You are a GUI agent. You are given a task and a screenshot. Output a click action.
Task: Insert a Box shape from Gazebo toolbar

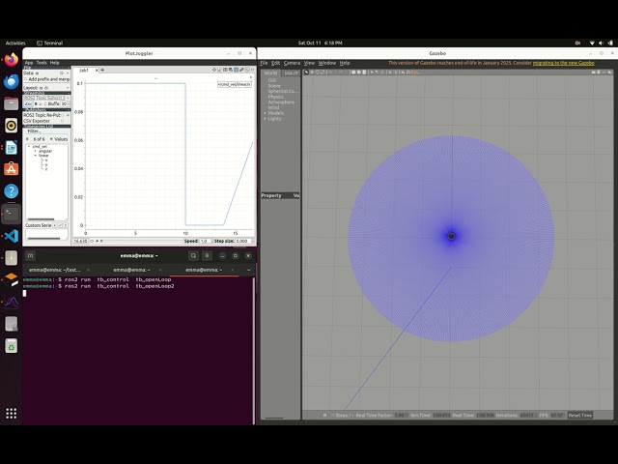[353, 72]
